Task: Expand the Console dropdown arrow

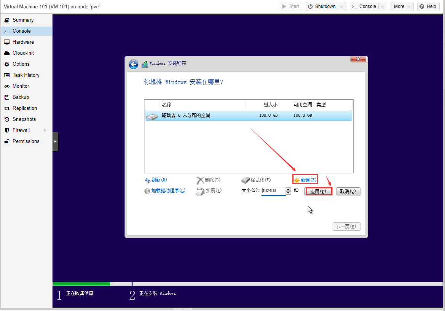Action: [x=382, y=6]
